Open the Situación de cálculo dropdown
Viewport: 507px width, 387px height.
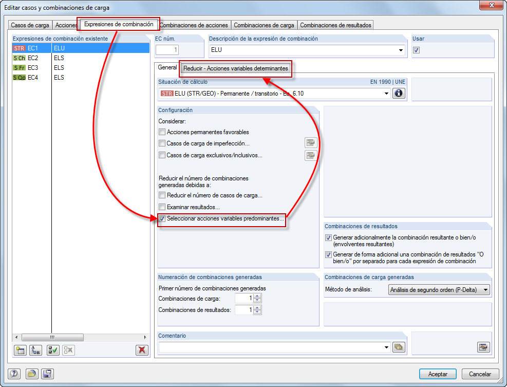click(387, 94)
